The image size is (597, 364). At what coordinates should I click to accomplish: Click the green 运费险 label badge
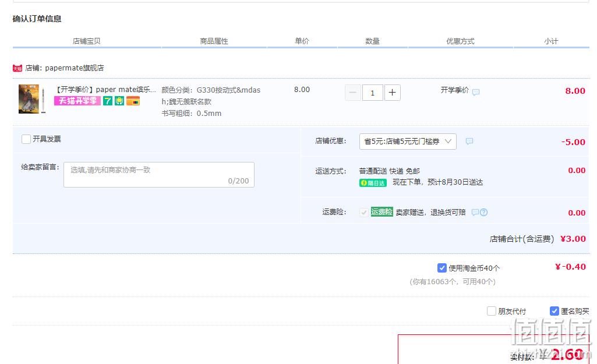(x=382, y=211)
